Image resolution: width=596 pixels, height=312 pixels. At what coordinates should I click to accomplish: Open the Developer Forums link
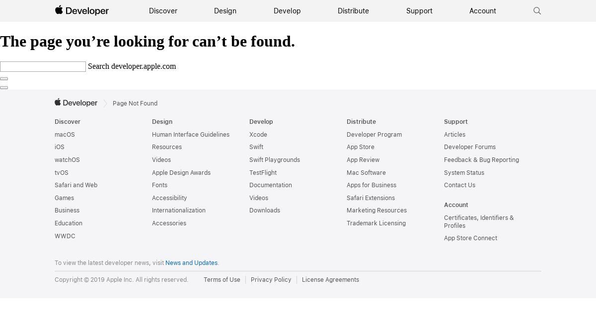pyautogui.click(x=470, y=147)
